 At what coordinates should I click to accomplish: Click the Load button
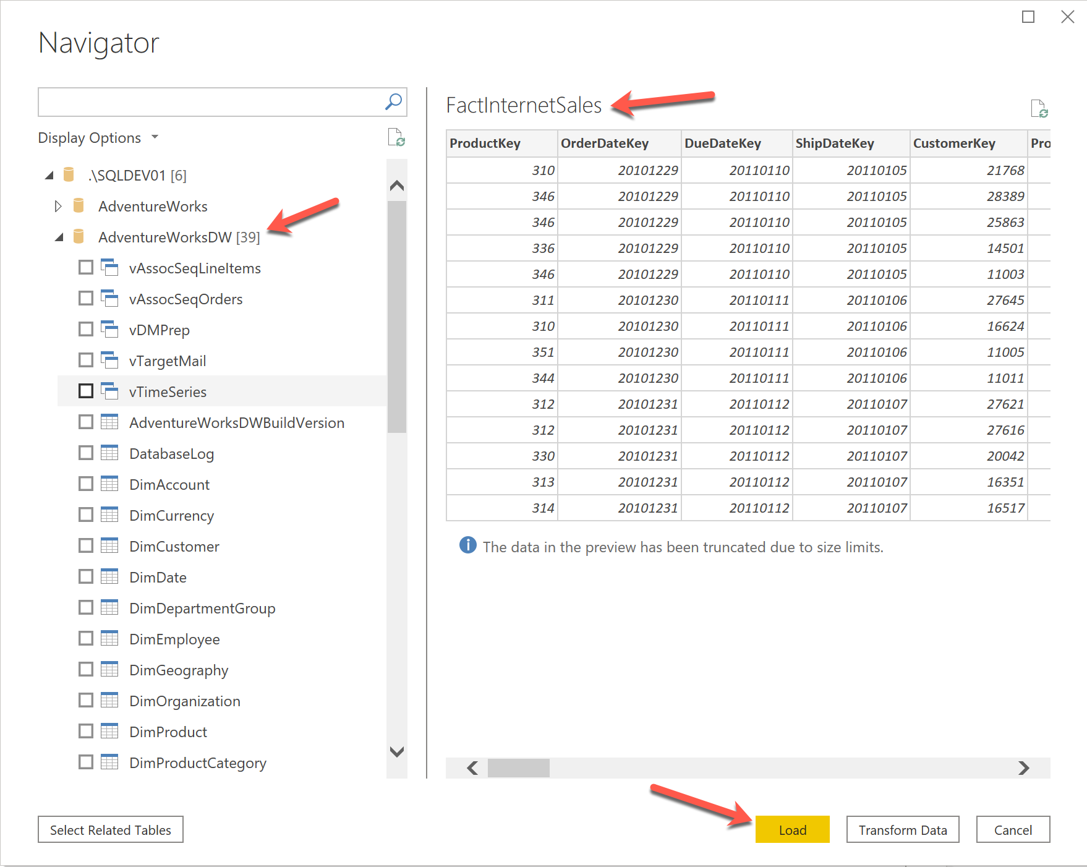coord(792,829)
